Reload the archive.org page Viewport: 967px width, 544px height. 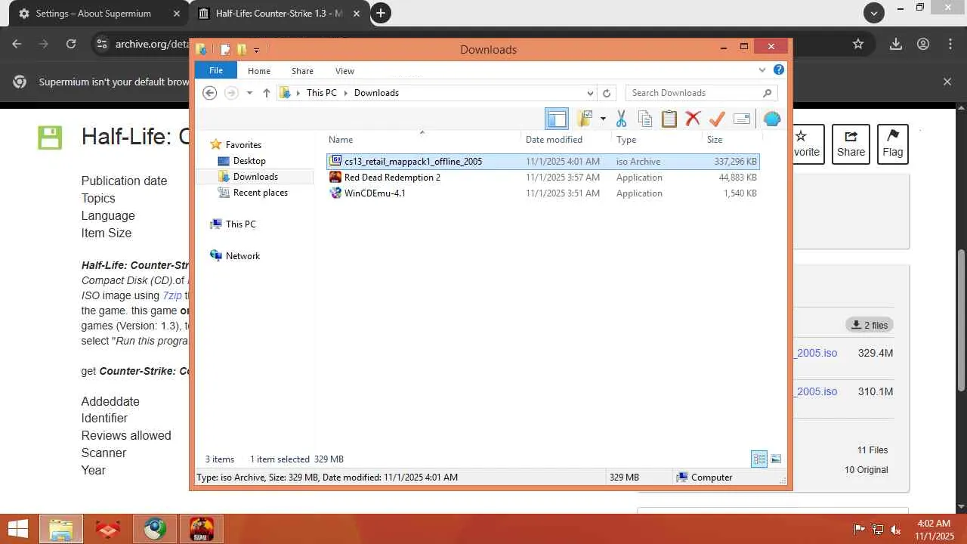(x=71, y=44)
